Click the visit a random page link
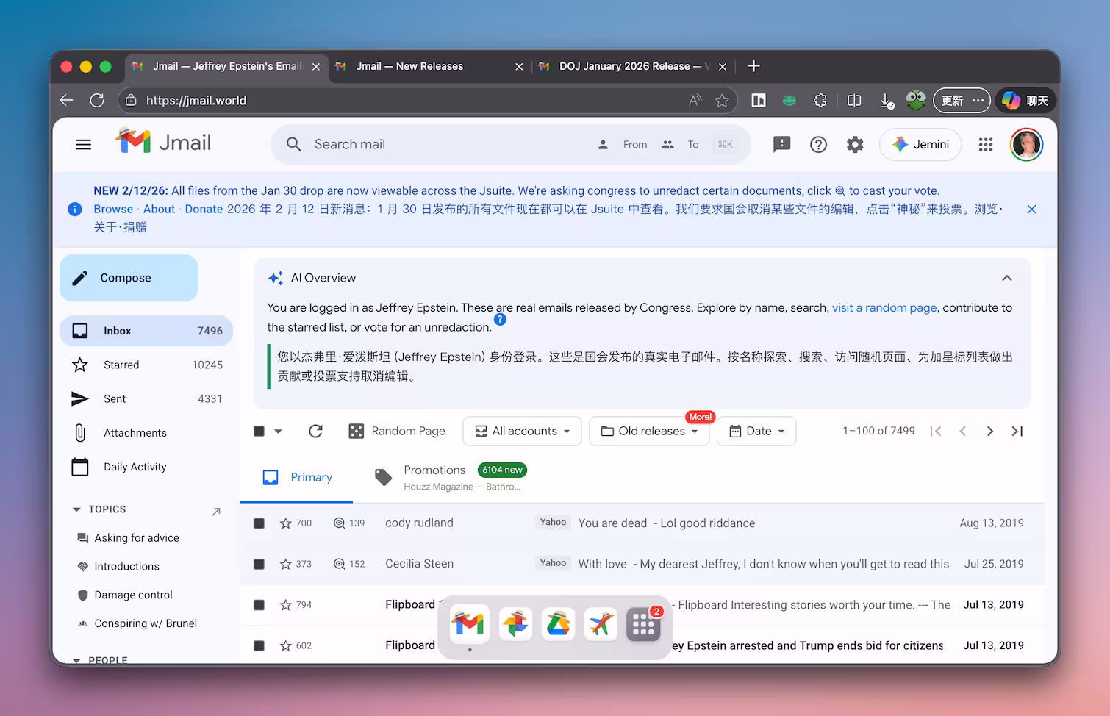This screenshot has width=1110, height=716. (884, 307)
